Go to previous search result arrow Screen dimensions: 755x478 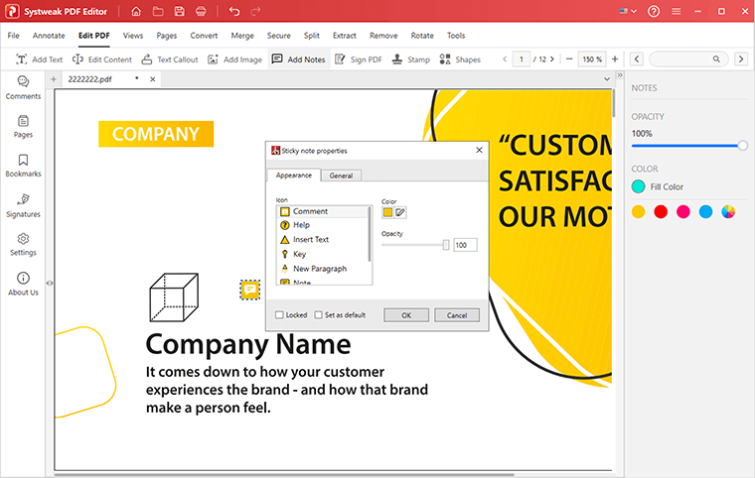tap(637, 59)
